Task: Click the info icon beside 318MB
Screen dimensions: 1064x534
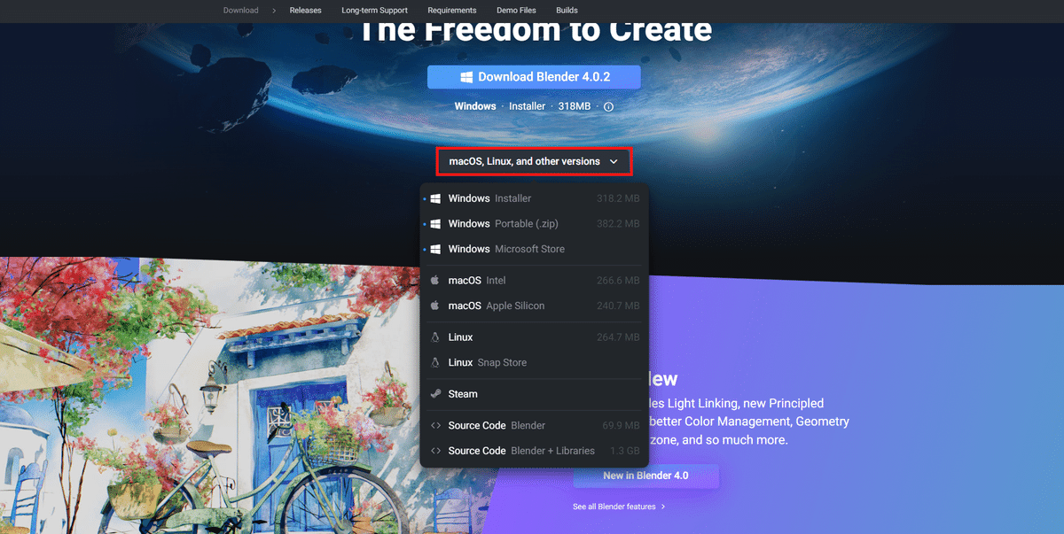Action: [x=608, y=106]
